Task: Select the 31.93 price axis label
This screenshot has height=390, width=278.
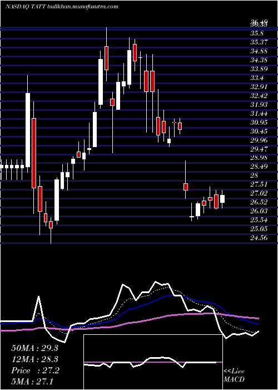Action: click(x=259, y=105)
